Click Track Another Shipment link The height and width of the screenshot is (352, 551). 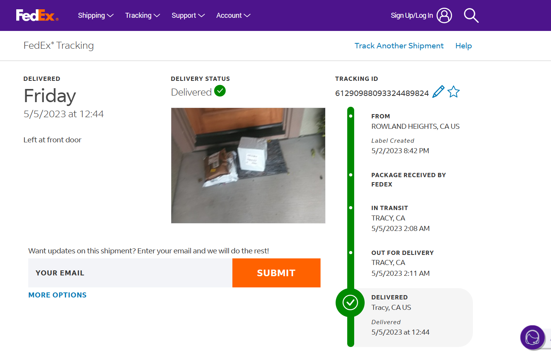click(399, 46)
